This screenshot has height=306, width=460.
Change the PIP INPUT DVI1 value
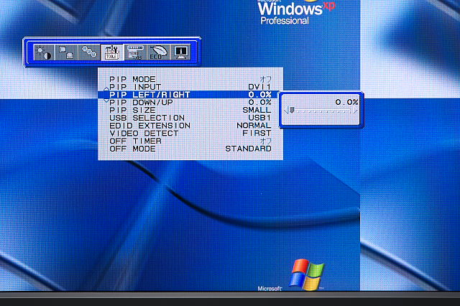coord(259,86)
